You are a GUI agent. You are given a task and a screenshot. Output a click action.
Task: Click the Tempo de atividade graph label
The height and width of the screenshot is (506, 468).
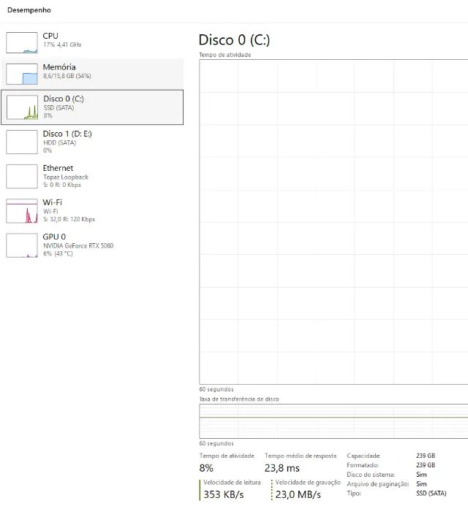(225, 55)
